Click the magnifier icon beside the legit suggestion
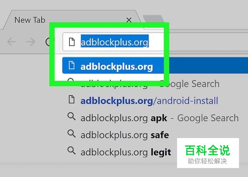Viewport: 248px width, 177px height. click(71, 150)
